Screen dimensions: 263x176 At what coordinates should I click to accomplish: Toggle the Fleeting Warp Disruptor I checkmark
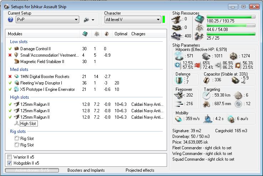(x=10, y=83)
